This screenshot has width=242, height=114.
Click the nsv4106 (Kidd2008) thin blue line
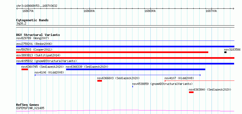point(118,75)
